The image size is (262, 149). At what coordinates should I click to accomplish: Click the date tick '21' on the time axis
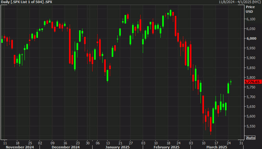tap(120, 143)
